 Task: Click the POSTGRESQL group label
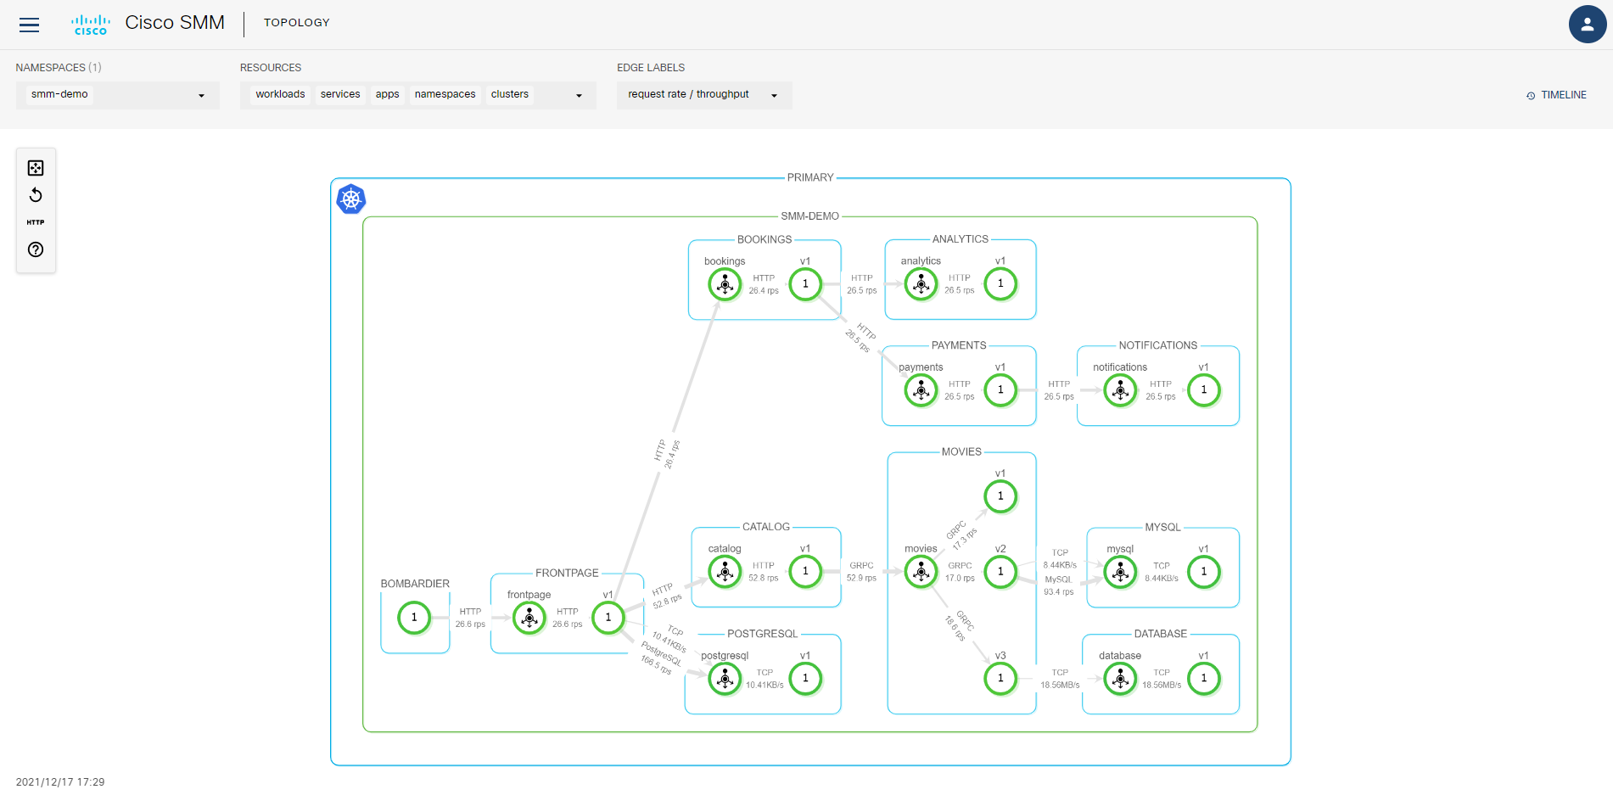(x=763, y=634)
